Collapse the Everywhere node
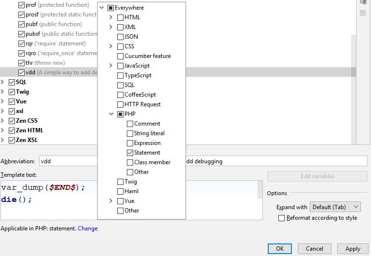This screenshot has width=371, height=256. point(102,8)
